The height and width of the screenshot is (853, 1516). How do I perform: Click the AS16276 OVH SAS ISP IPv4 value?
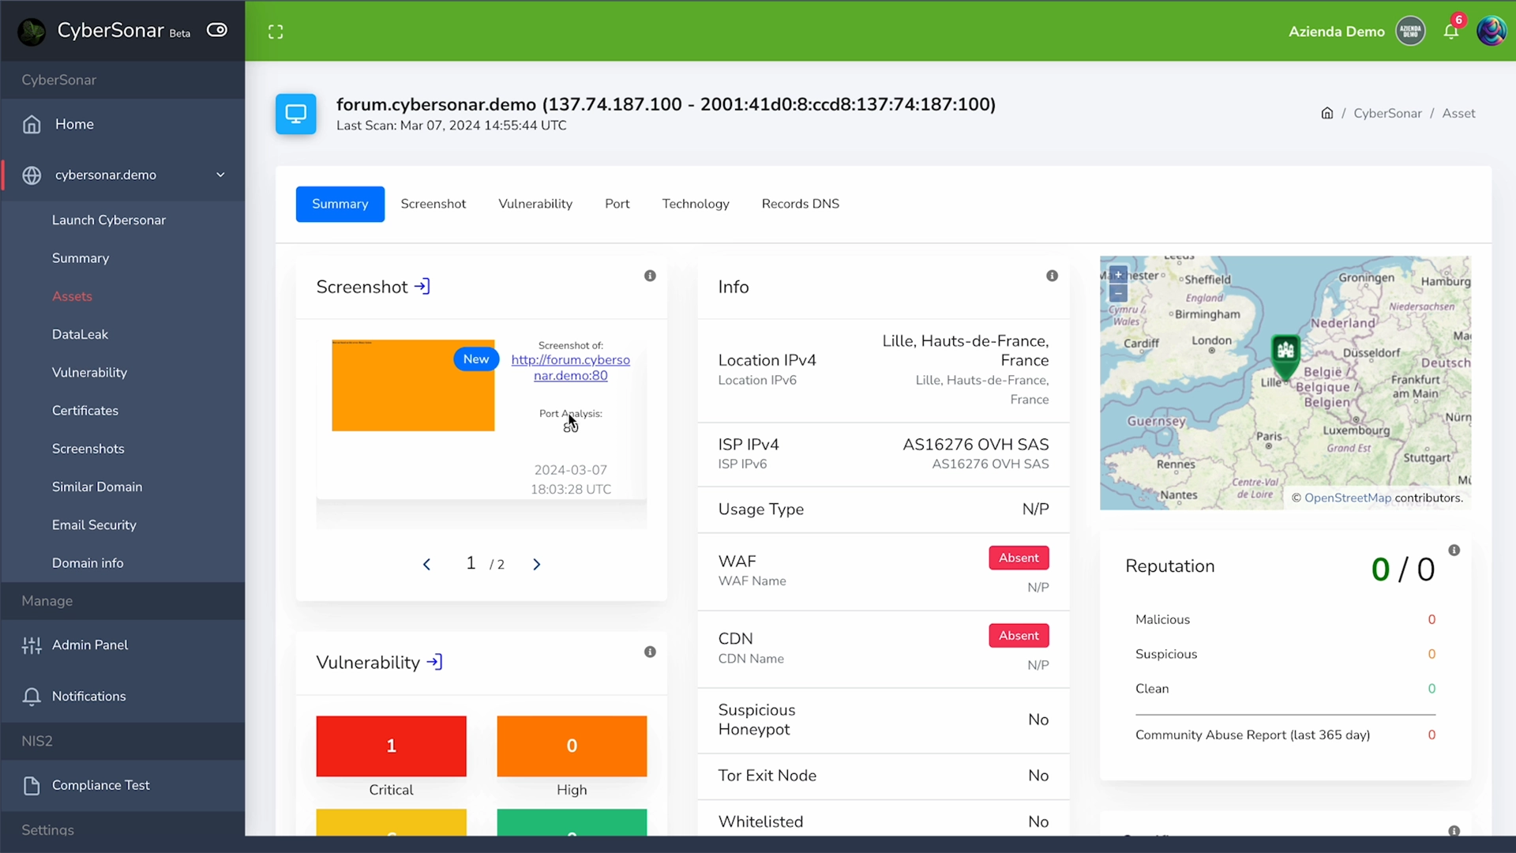(976, 445)
